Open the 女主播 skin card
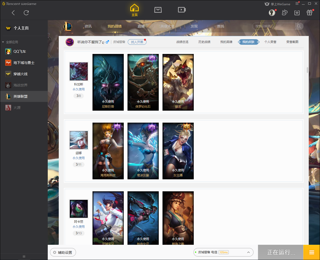The height and width of the screenshot is (260, 320). point(178,151)
